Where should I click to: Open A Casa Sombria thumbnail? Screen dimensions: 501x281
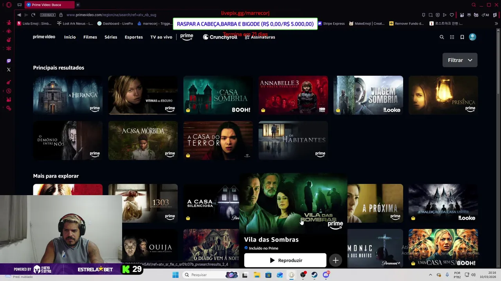click(218, 95)
